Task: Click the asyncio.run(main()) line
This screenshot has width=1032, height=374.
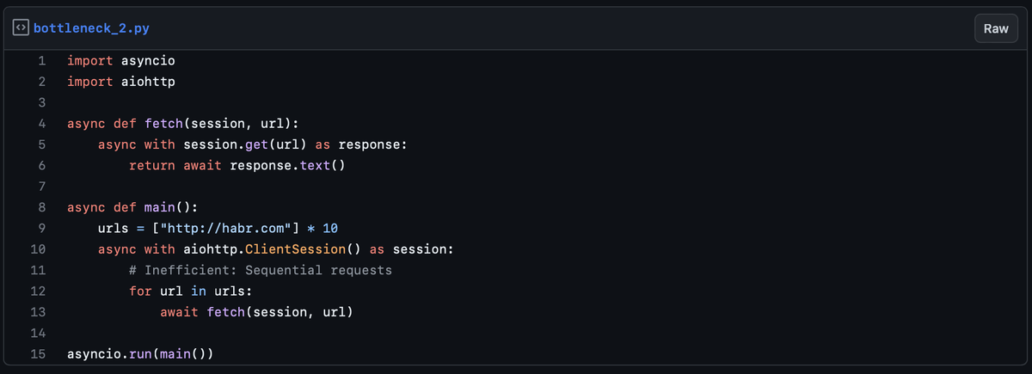Action: point(139,354)
